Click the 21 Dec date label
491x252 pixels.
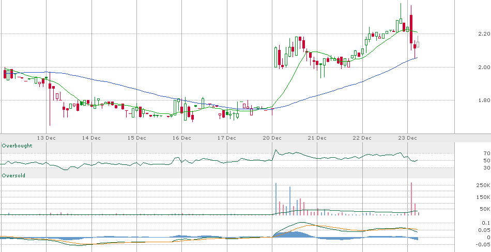317,138
